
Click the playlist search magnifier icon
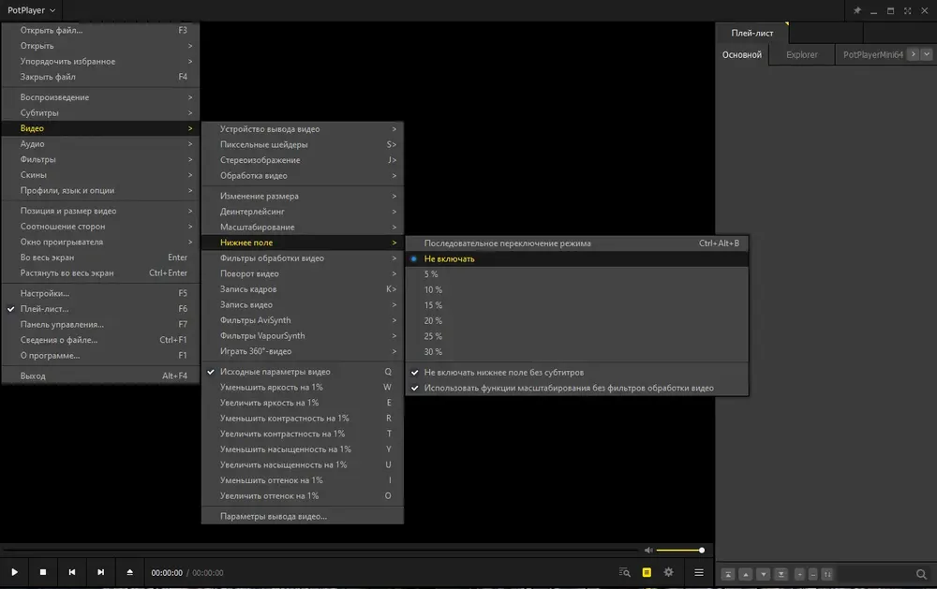(x=921, y=574)
